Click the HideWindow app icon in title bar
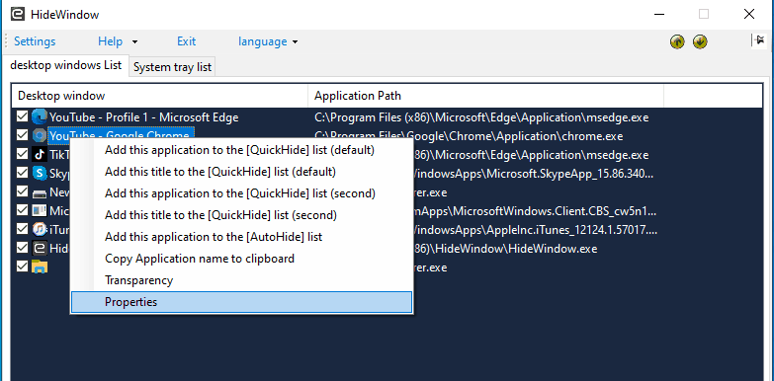The image size is (774, 381). 18,14
